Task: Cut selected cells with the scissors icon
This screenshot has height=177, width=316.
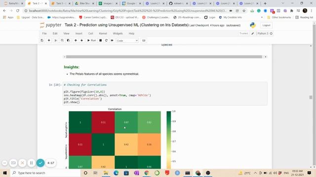Action: click(56, 40)
